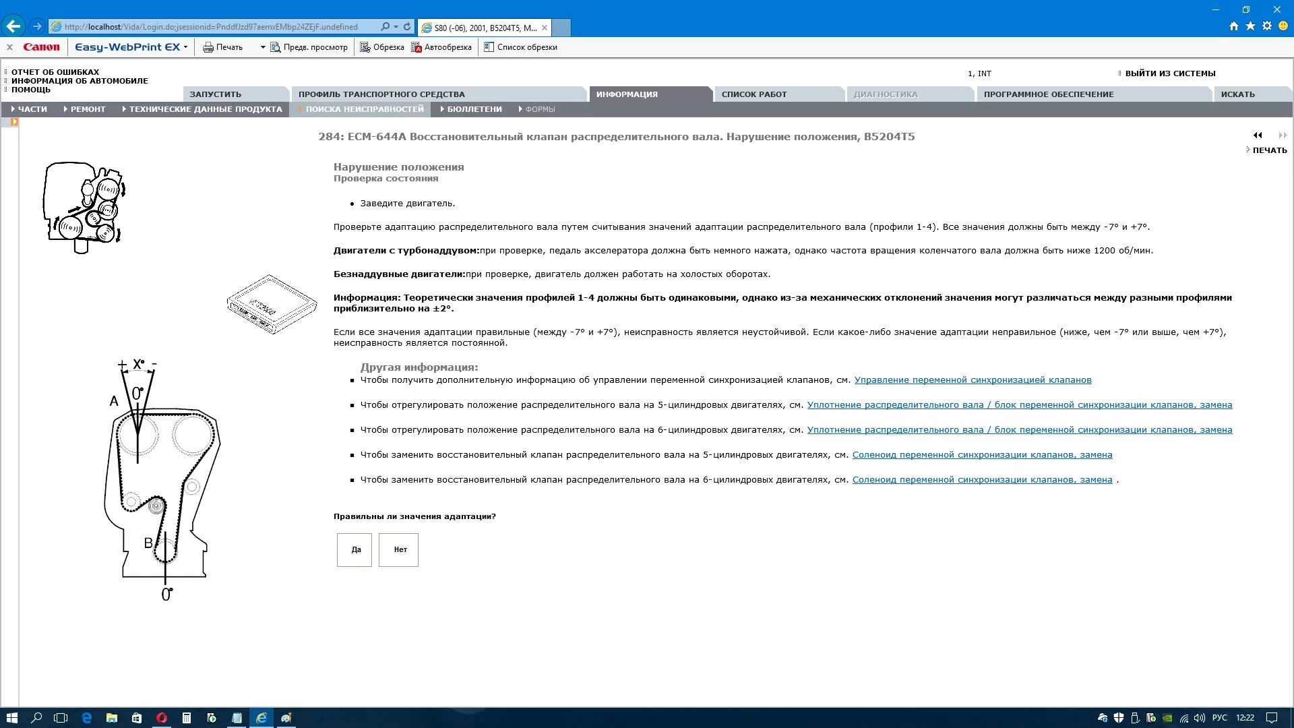Screen dimensions: 1294x728
Task: Click the Печать printer icon in Canon toolbar
Action: pyautogui.click(x=208, y=47)
